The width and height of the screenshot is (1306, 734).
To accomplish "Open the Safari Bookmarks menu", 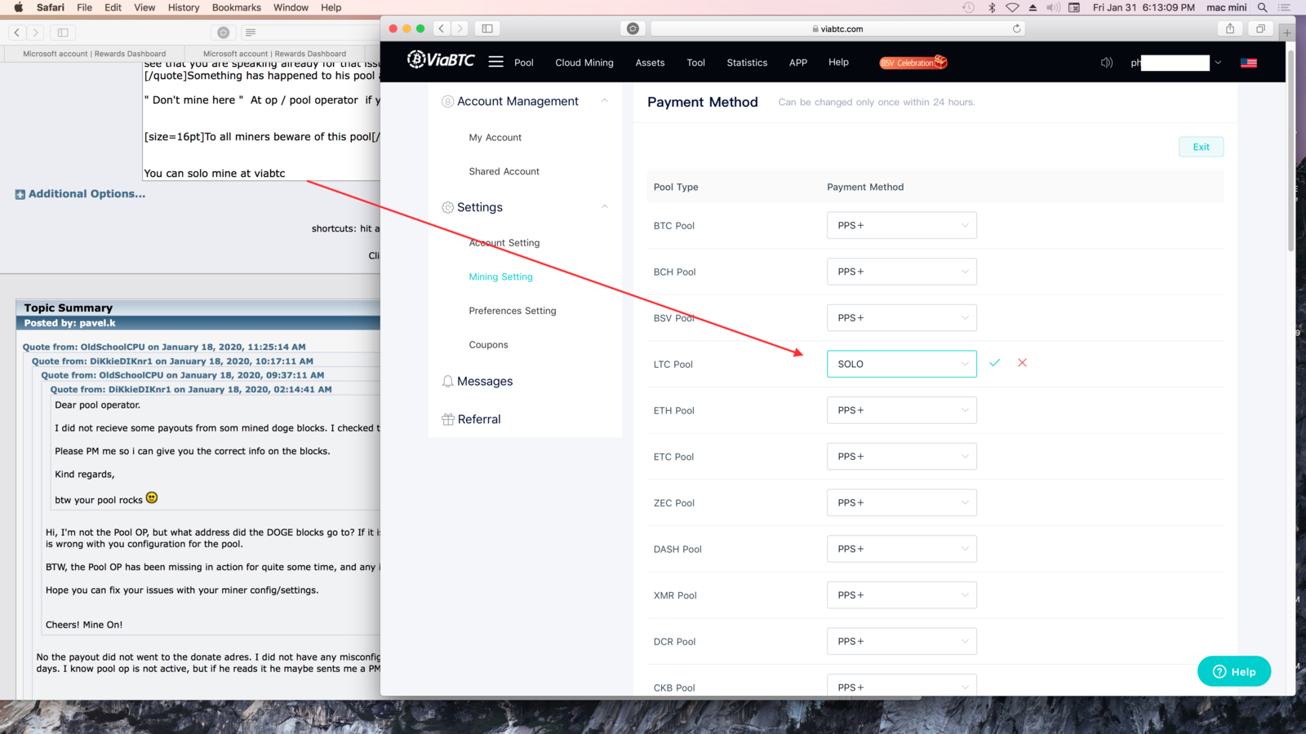I will tap(237, 7).
